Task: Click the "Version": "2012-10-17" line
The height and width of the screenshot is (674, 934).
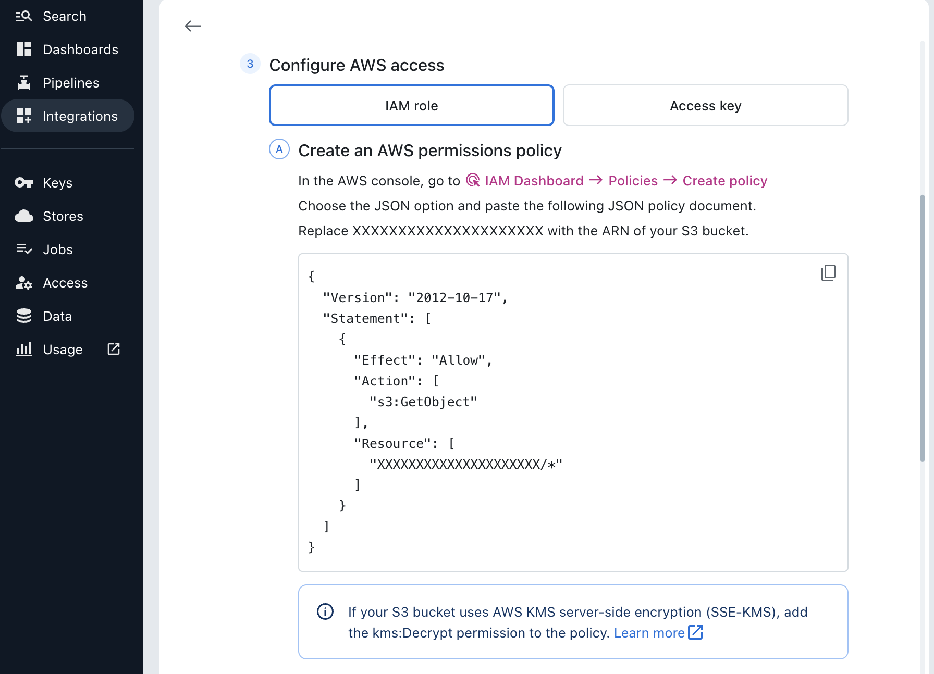Action: tap(415, 297)
